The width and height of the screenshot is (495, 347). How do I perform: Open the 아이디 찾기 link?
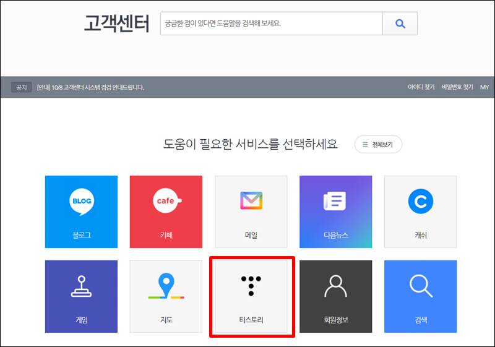[421, 87]
